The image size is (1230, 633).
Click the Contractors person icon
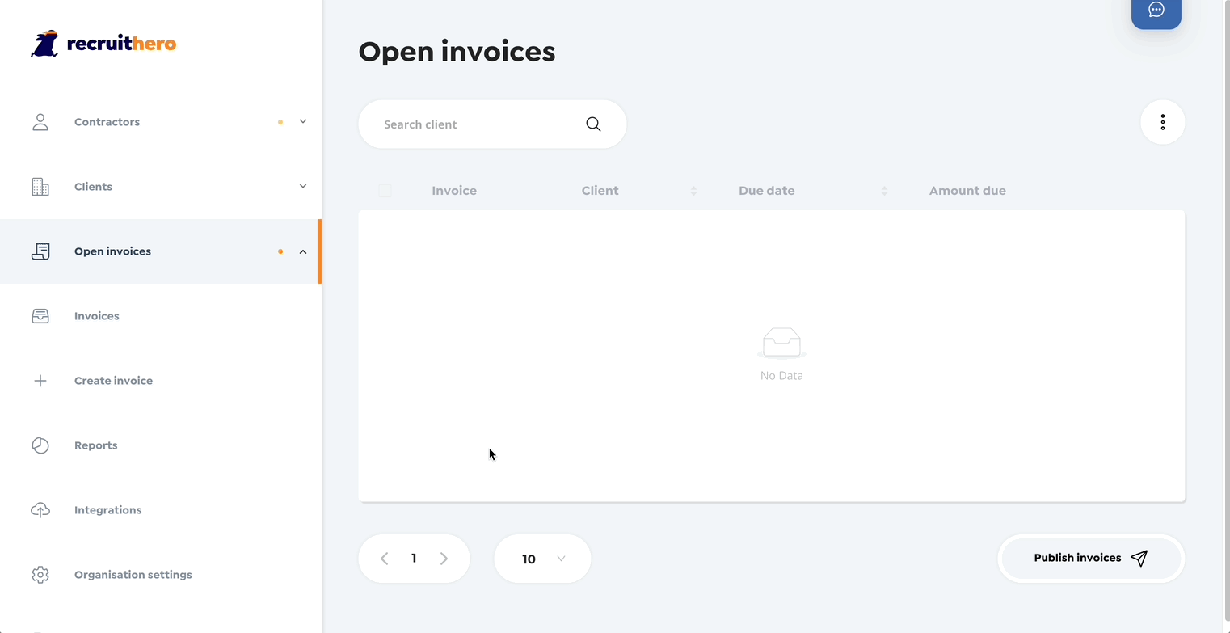[40, 122]
